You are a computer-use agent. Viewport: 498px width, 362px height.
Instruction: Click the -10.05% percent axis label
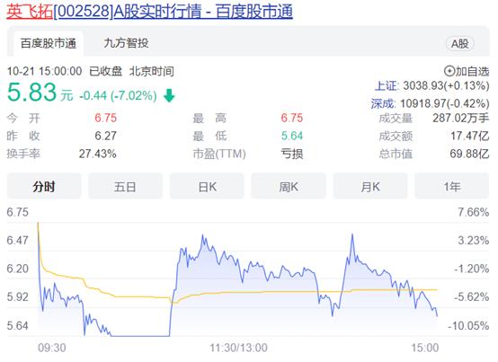tap(468, 325)
